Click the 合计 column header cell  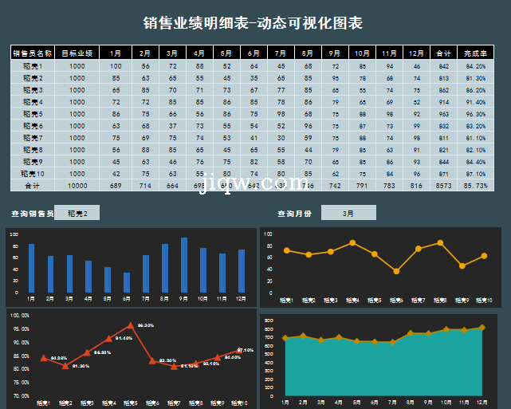pyautogui.click(x=443, y=53)
